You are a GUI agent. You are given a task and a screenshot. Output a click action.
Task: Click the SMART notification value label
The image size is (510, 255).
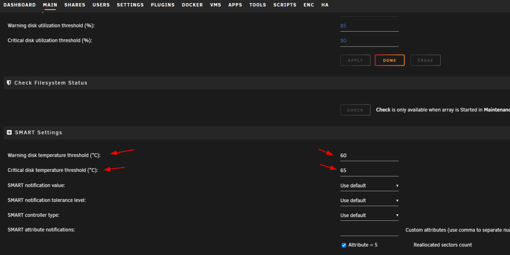[x=36, y=186]
